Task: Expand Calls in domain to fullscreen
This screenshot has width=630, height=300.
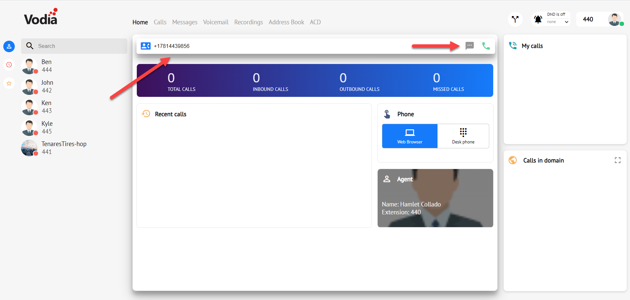Action: [618, 160]
